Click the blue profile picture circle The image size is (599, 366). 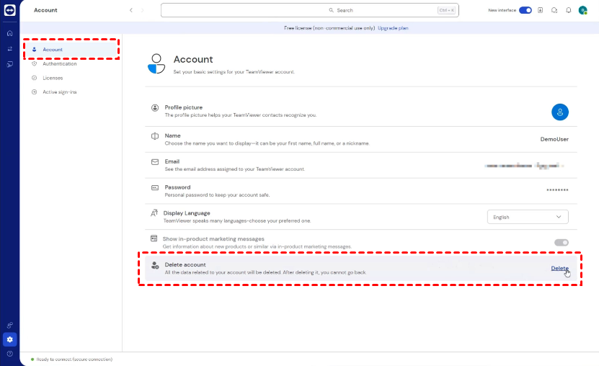559,112
